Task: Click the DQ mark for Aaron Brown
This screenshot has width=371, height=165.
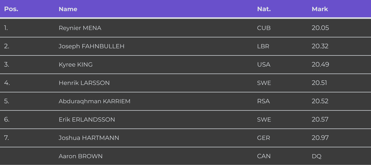Action: [316, 156]
